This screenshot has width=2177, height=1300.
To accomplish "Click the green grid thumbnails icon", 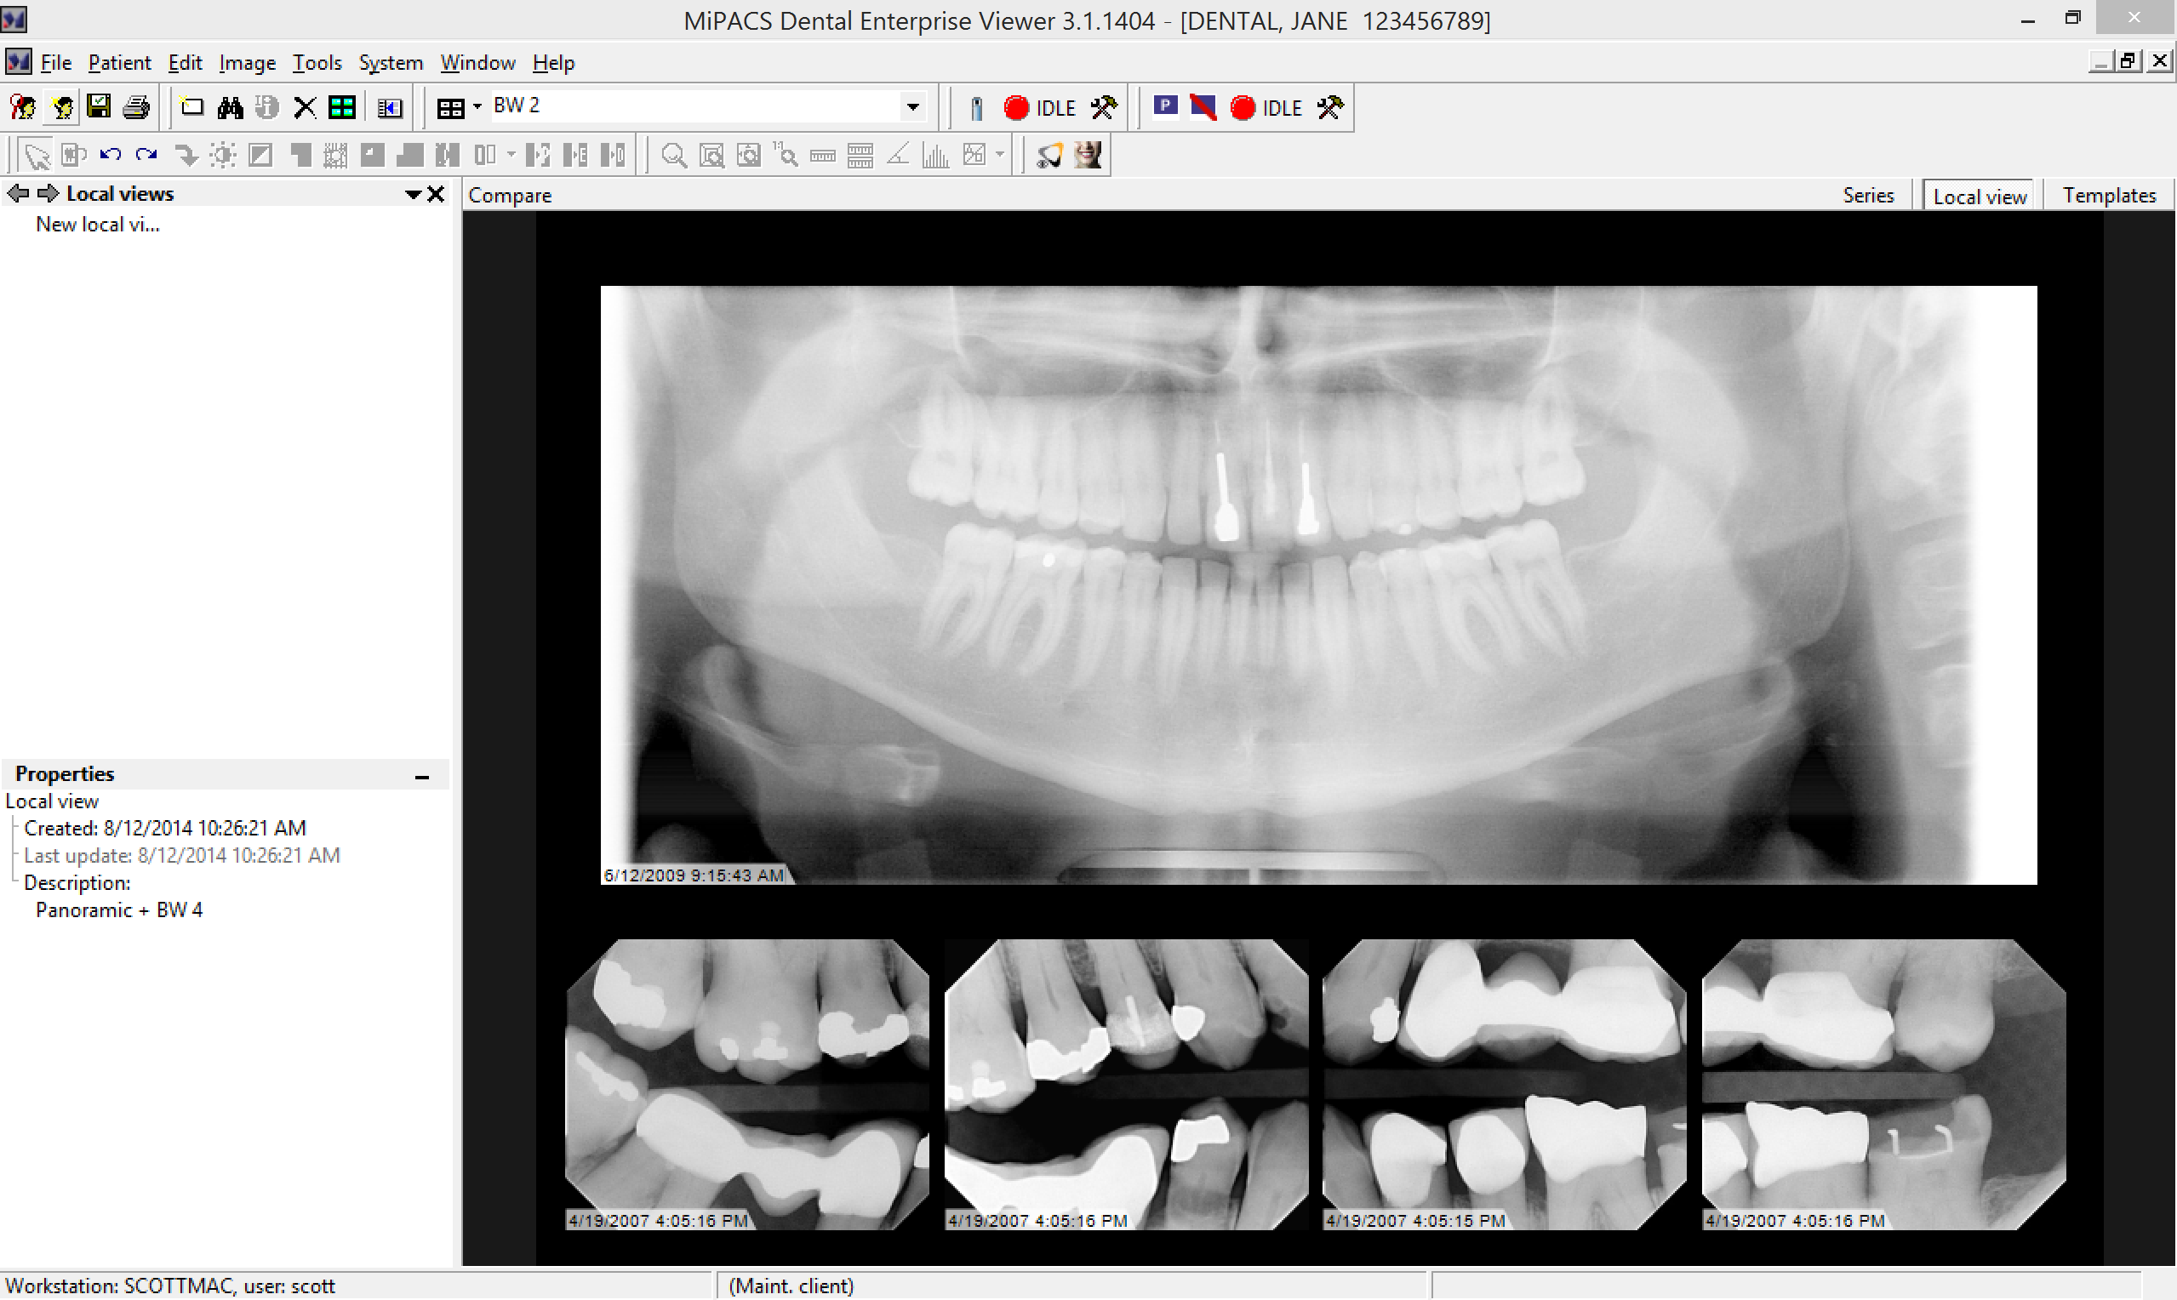I will [x=341, y=107].
